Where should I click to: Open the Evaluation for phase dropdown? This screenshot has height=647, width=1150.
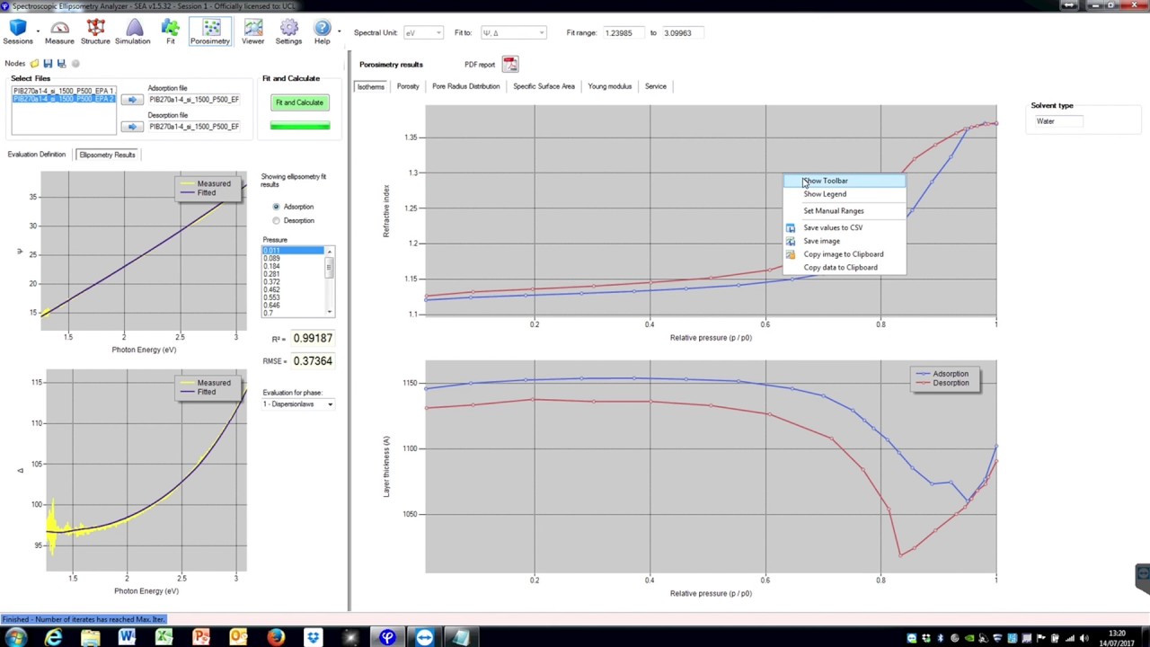coord(298,404)
